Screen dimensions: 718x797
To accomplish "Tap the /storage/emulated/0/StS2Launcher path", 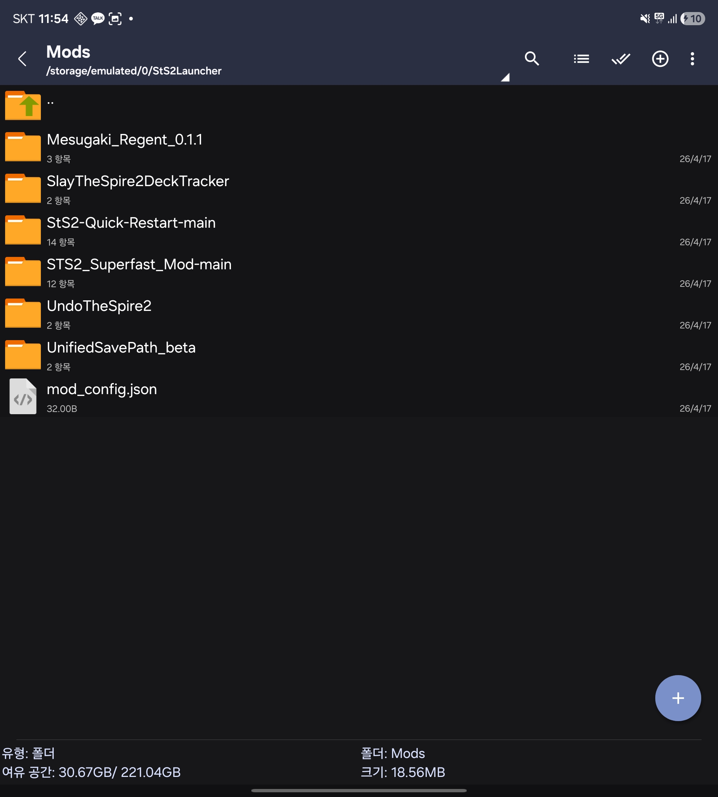I will (x=134, y=71).
